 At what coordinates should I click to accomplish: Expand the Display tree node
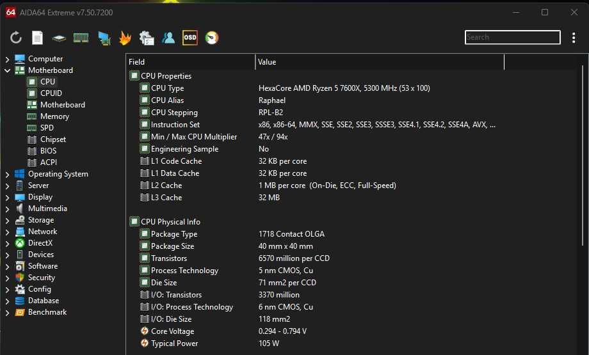[7, 198]
